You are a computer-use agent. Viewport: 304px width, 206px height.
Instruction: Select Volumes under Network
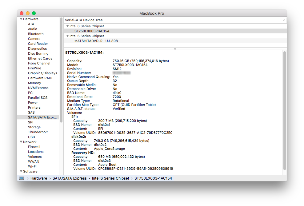coord(35,157)
